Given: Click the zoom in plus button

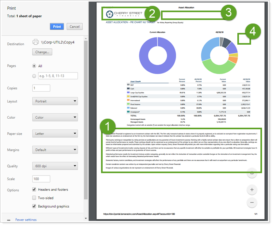Looking at the screenshot, I should [251, 190].
